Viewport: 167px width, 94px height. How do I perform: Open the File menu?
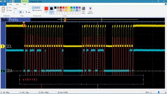(x=3, y=4)
